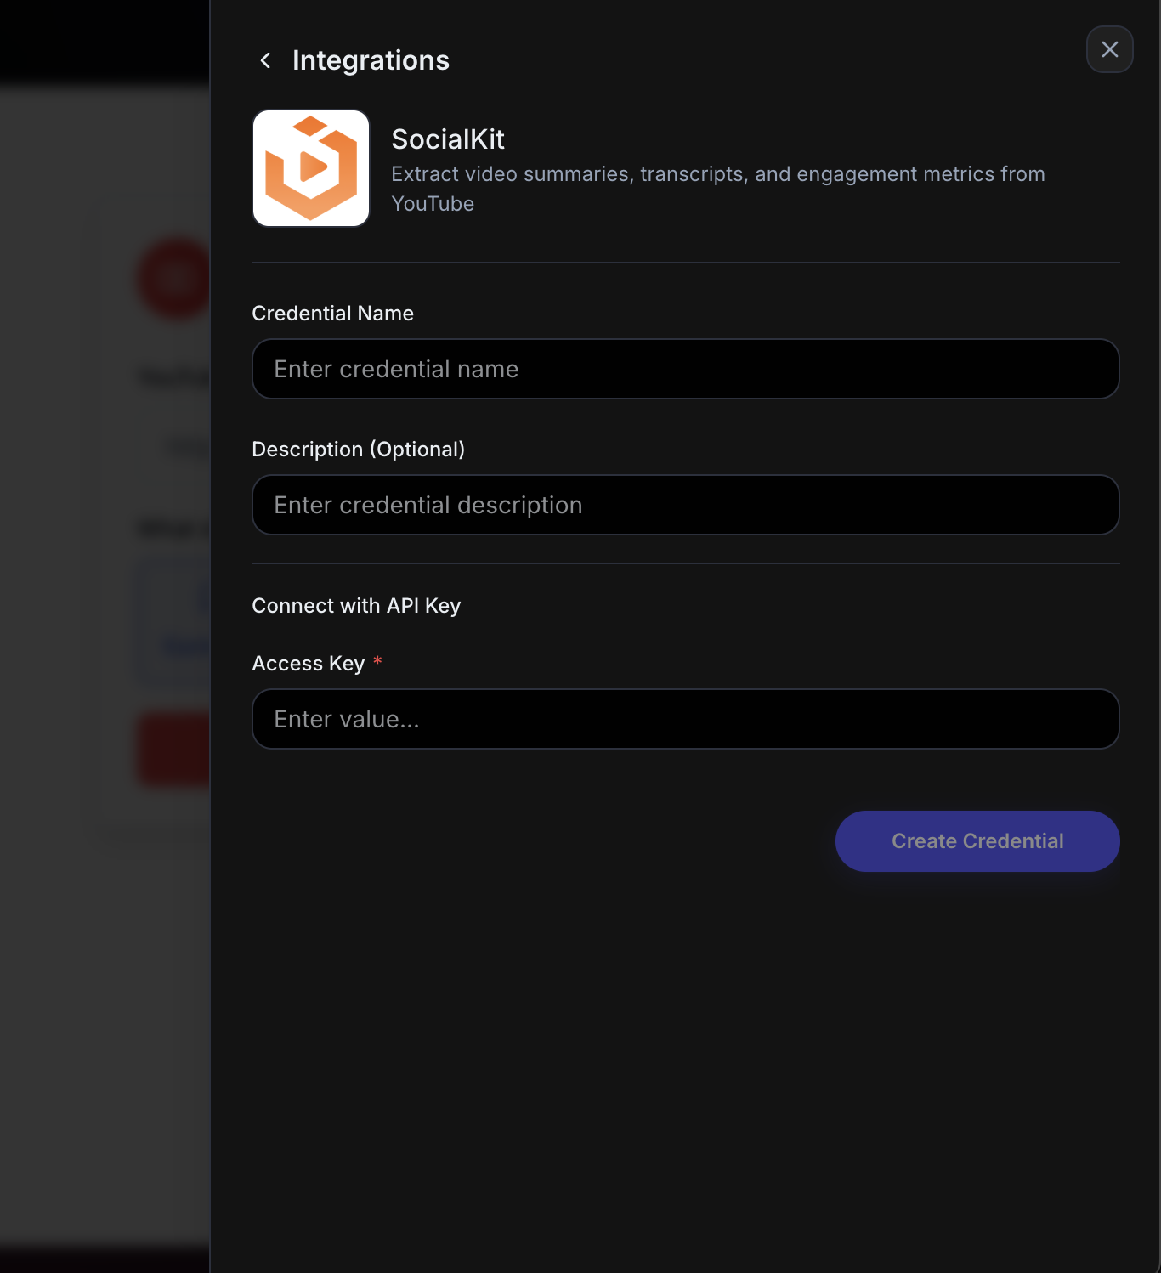Viewport: 1161px width, 1273px height.
Task: Click the blurred red button behind the dialog
Action: pyautogui.click(x=174, y=750)
